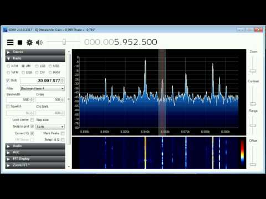Stop the radio with the square button
This screenshot has width=266, height=199.
20,43
